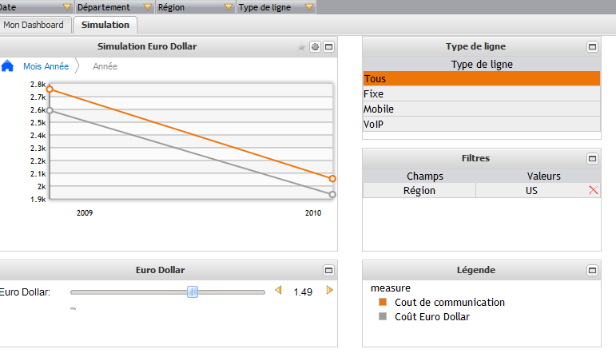Collapse the Type de ligne panel

click(592, 47)
